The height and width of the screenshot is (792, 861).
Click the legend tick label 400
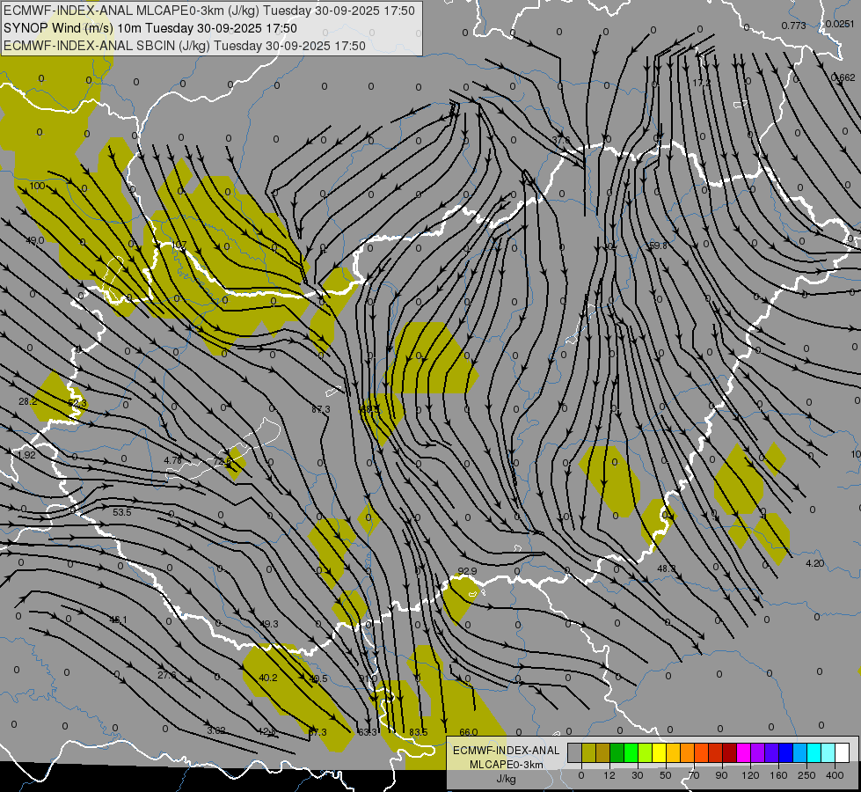[x=835, y=775]
